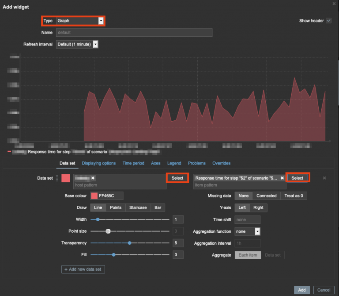Click the data set drag handle icon
339x296 pixels.
56,178
